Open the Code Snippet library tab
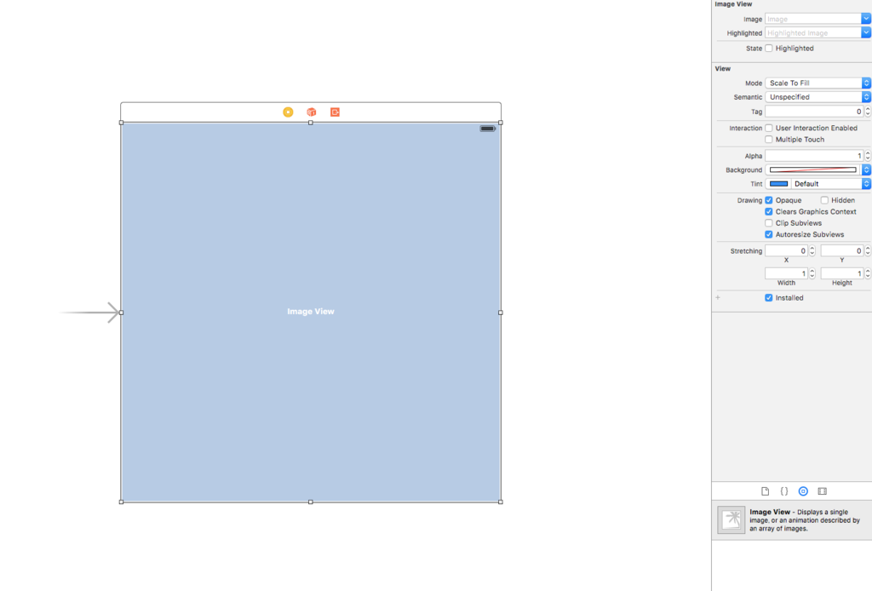Viewport: 872px width, 591px height. (784, 491)
